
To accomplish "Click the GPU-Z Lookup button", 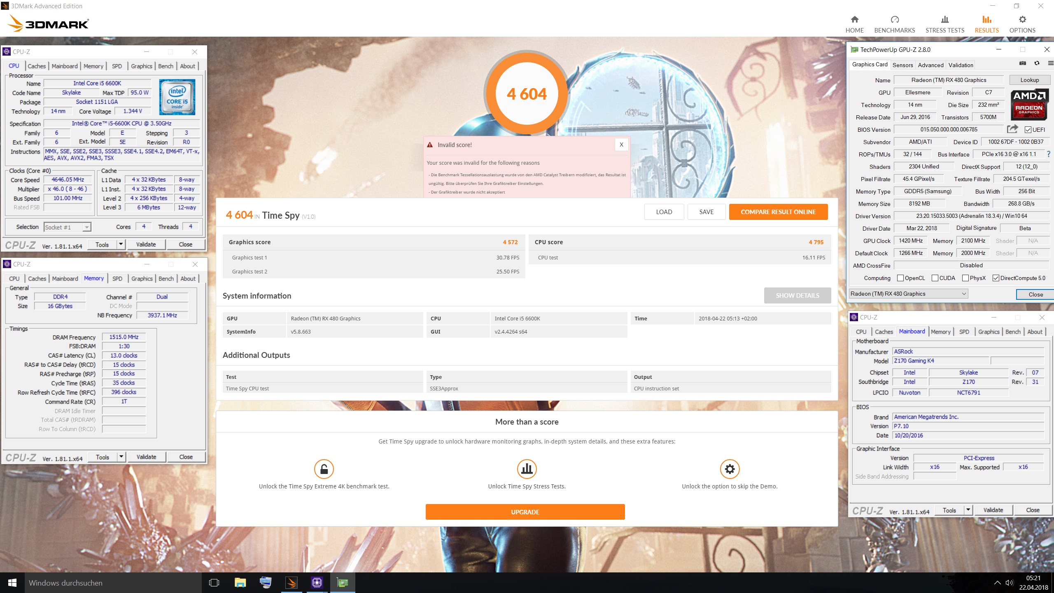I will 1030,80.
